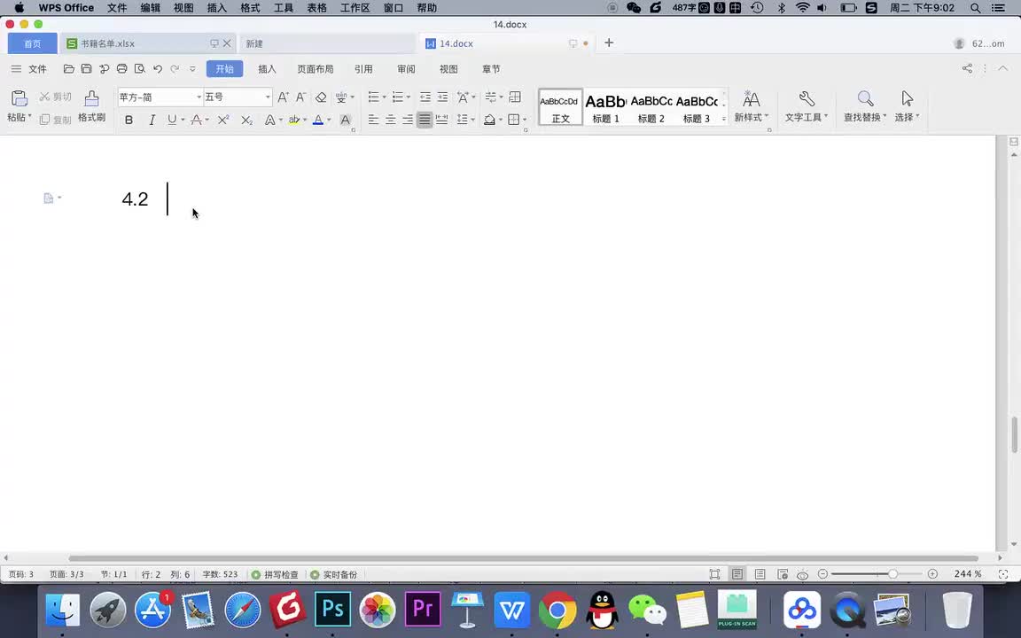
Task: Toggle Justify alignment button
Action: [x=425, y=120]
